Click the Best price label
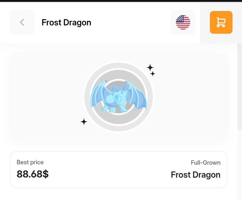242x200 pixels. 30,162
